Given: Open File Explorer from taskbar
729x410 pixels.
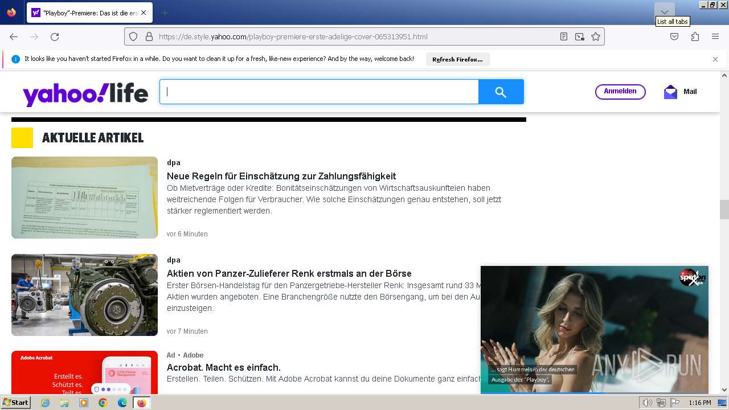Looking at the screenshot, I should 64,403.
